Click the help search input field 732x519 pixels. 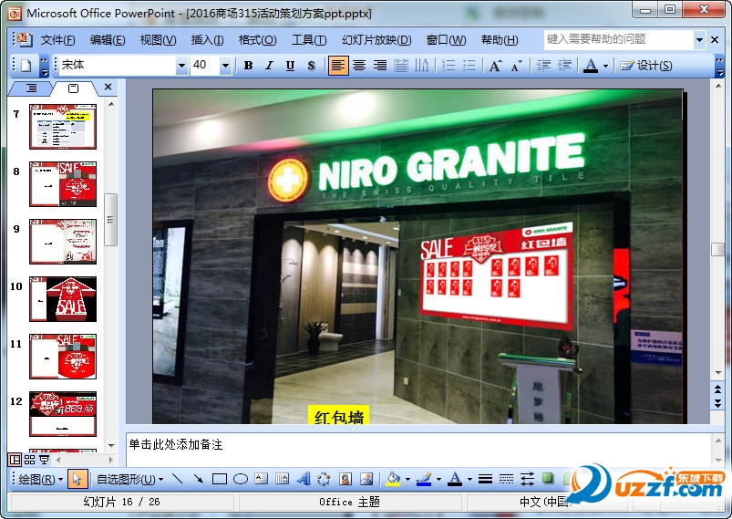(x=619, y=39)
